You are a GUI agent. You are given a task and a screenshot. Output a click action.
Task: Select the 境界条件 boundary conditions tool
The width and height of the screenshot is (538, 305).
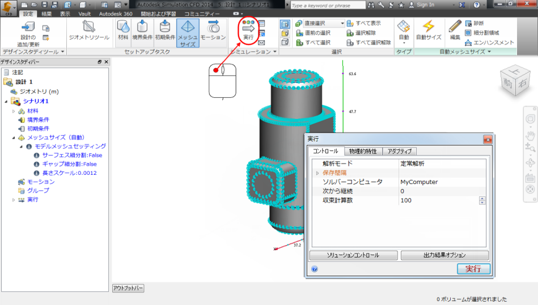point(142,31)
